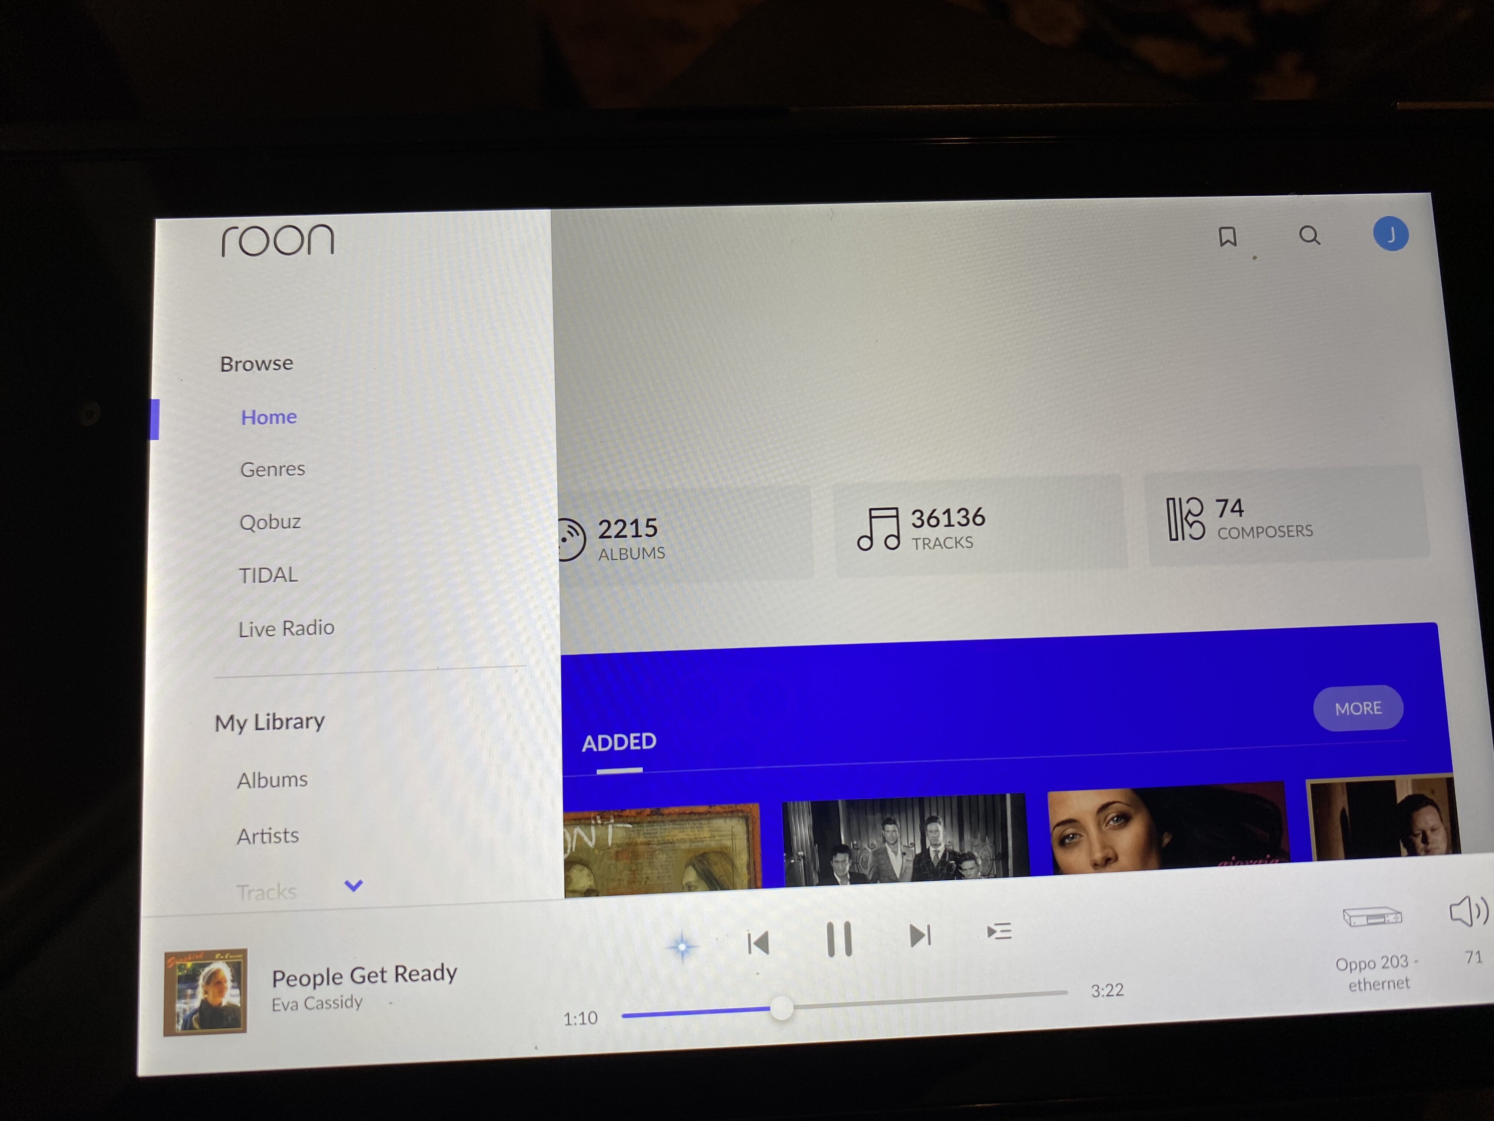The image size is (1494, 1121).
Task: Select the Oppo 203 ethernet zone icon
Action: [1372, 916]
